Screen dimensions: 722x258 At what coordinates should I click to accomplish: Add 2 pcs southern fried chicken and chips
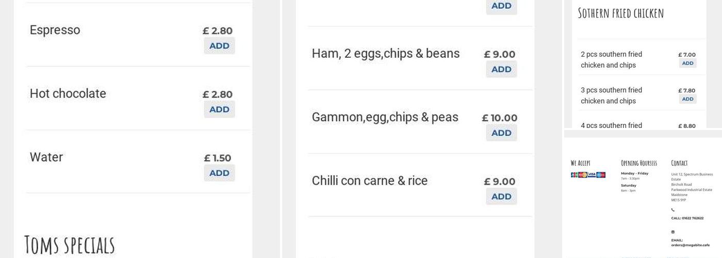pyautogui.click(x=687, y=63)
